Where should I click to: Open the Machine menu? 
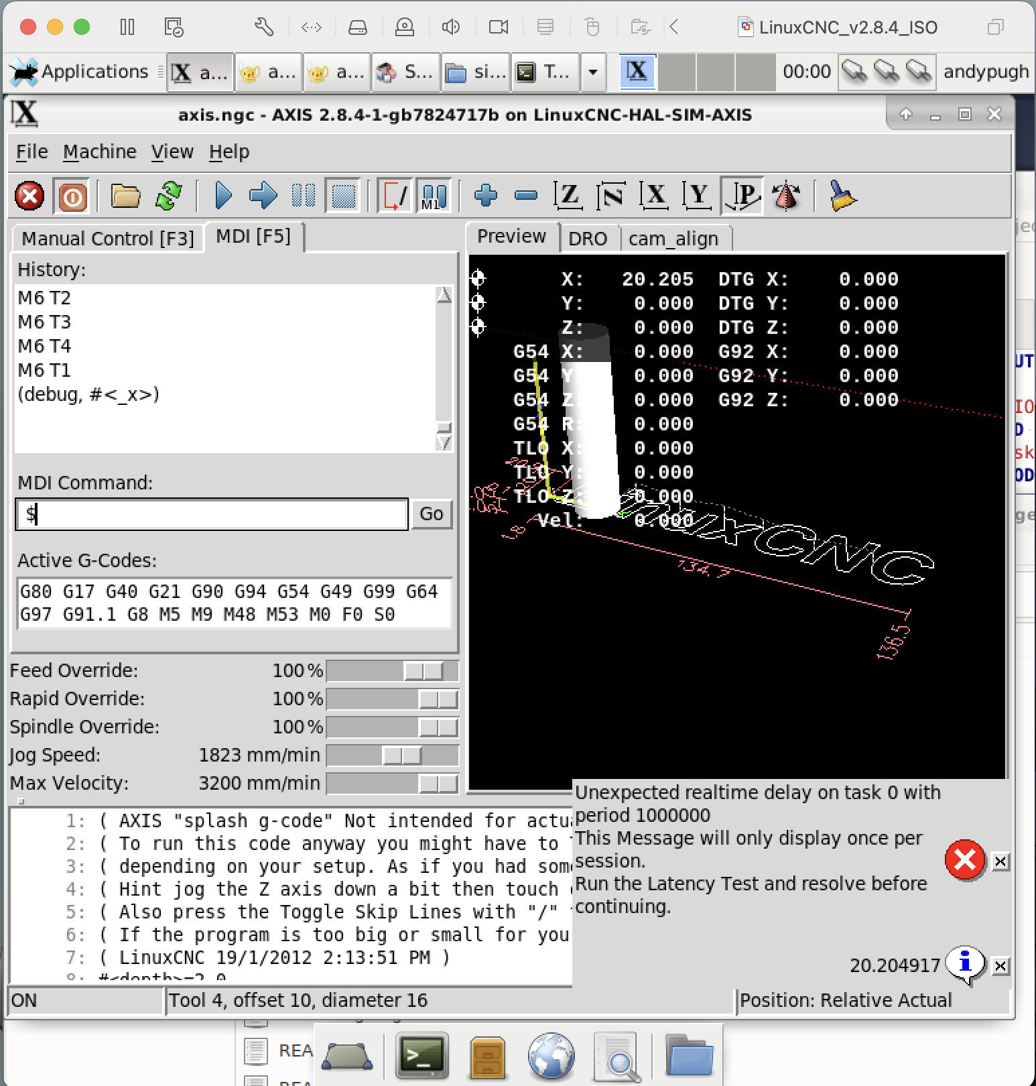(100, 152)
